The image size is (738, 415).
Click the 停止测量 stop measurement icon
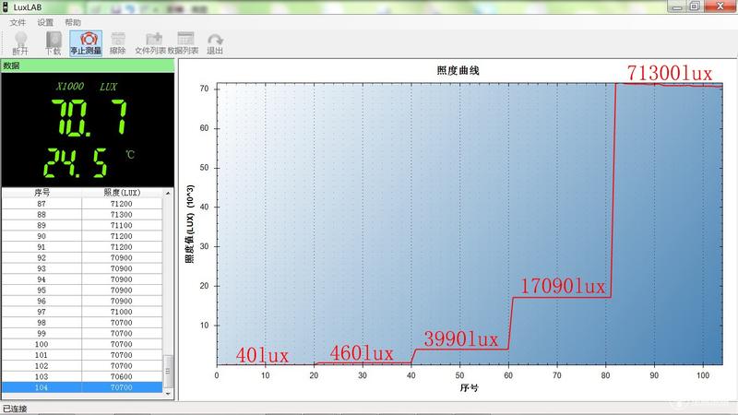click(x=86, y=43)
